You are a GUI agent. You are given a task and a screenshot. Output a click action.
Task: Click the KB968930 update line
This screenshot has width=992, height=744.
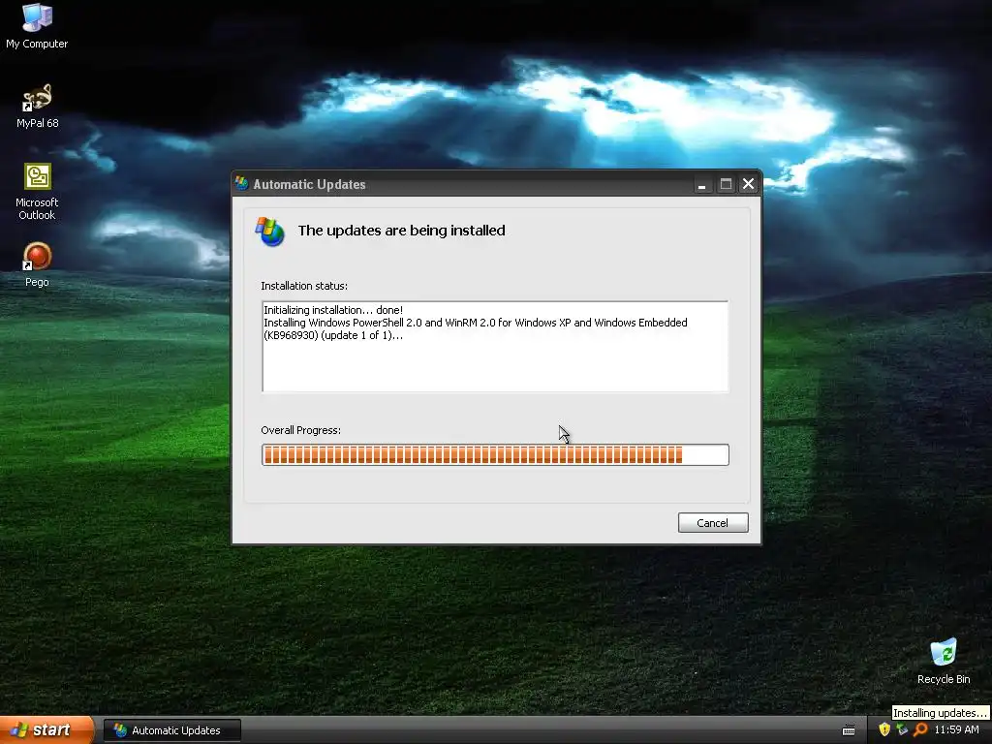point(475,329)
